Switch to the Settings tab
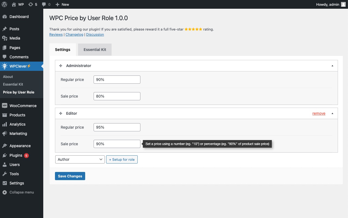Screen dimensions: 348x218 [x=63, y=50]
